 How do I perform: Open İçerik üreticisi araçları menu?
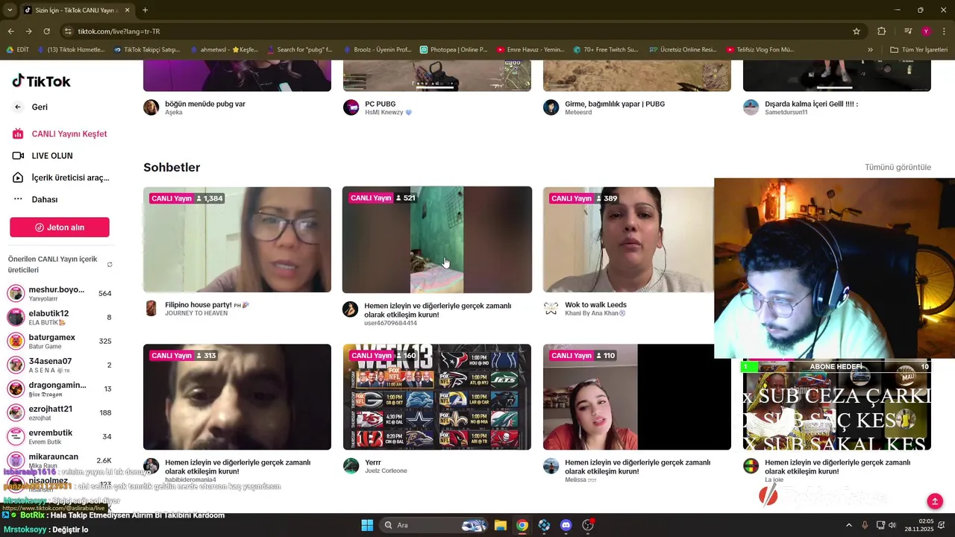click(60, 178)
